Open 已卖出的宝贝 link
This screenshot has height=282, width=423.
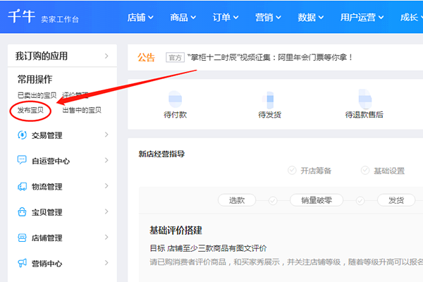(x=37, y=95)
